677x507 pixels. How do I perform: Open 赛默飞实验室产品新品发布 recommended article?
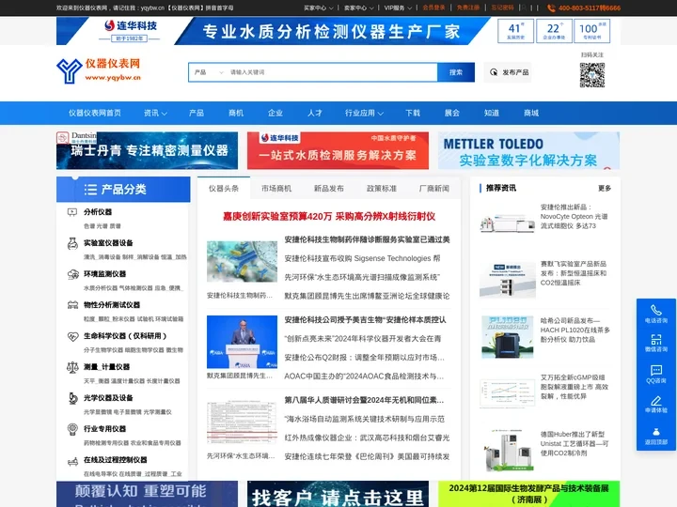(x=574, y=273)
